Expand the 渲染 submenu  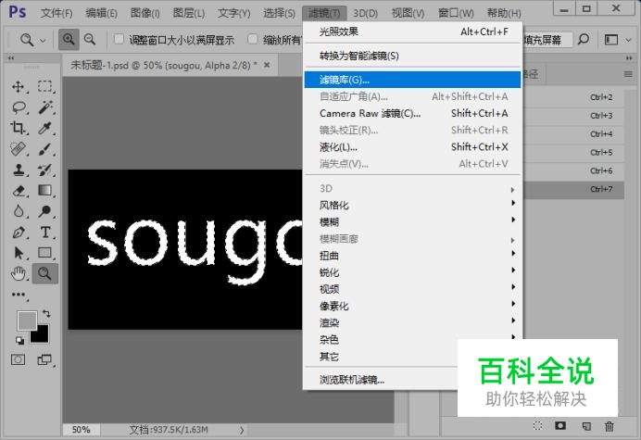tap(412, 322)
